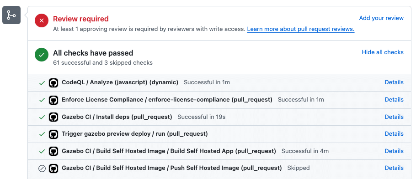Click GitHub avatar beside Gazebo CI Install deps

[53, 117]
